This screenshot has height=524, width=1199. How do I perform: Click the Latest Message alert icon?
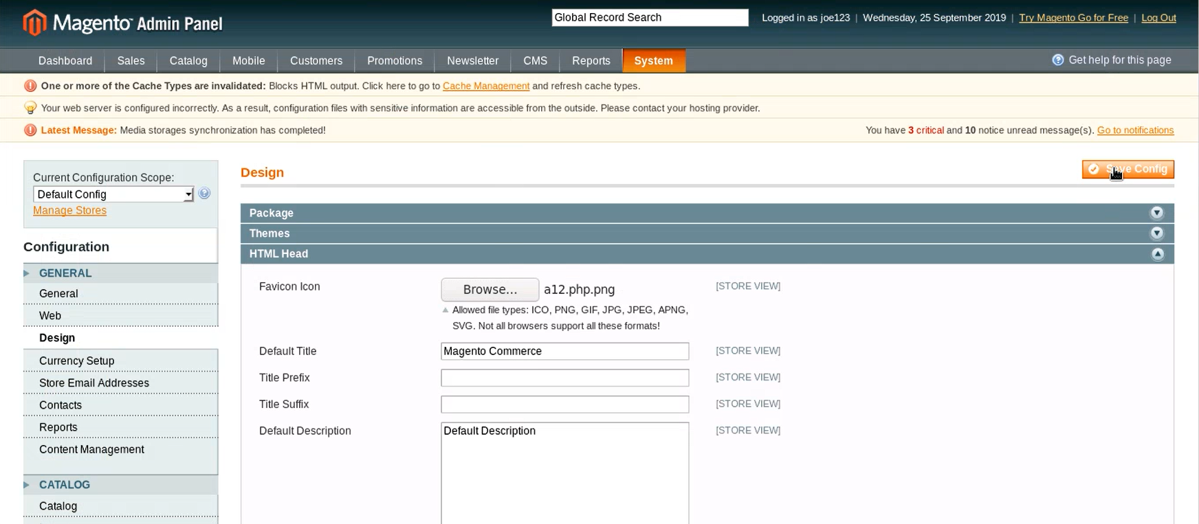click(30, 130)
